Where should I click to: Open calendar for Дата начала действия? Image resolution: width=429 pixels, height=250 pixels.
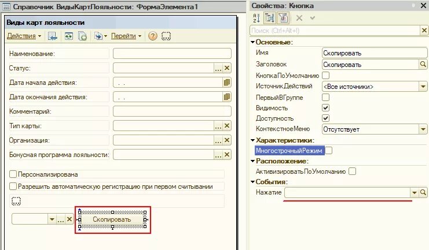[227, 83]
